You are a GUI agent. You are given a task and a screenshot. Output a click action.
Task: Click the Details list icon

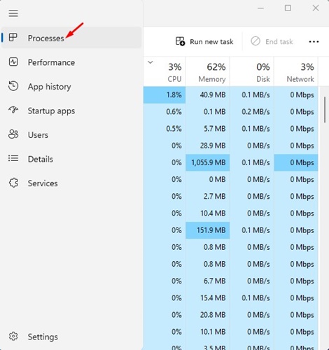coord(13,158)
